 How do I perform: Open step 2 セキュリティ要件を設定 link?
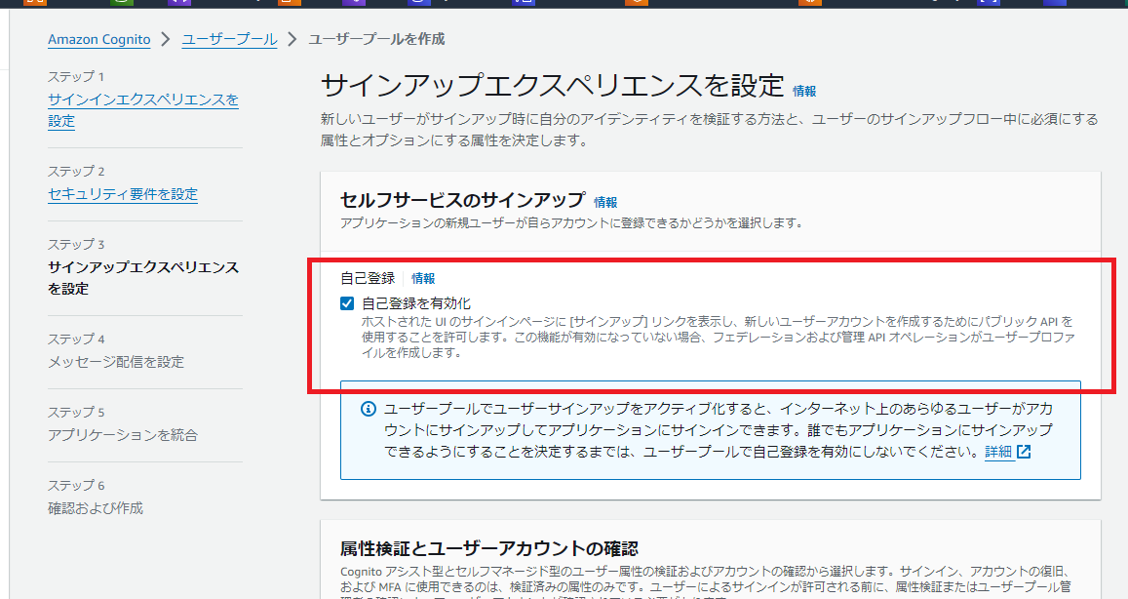point(122,194)
